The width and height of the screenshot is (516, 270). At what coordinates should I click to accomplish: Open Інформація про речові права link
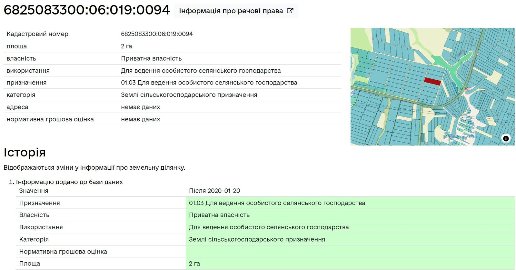click(231, 11)
